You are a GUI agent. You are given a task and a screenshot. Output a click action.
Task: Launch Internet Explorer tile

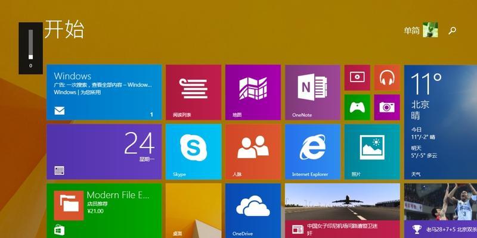pyautogui.click(x=312, y=152)
